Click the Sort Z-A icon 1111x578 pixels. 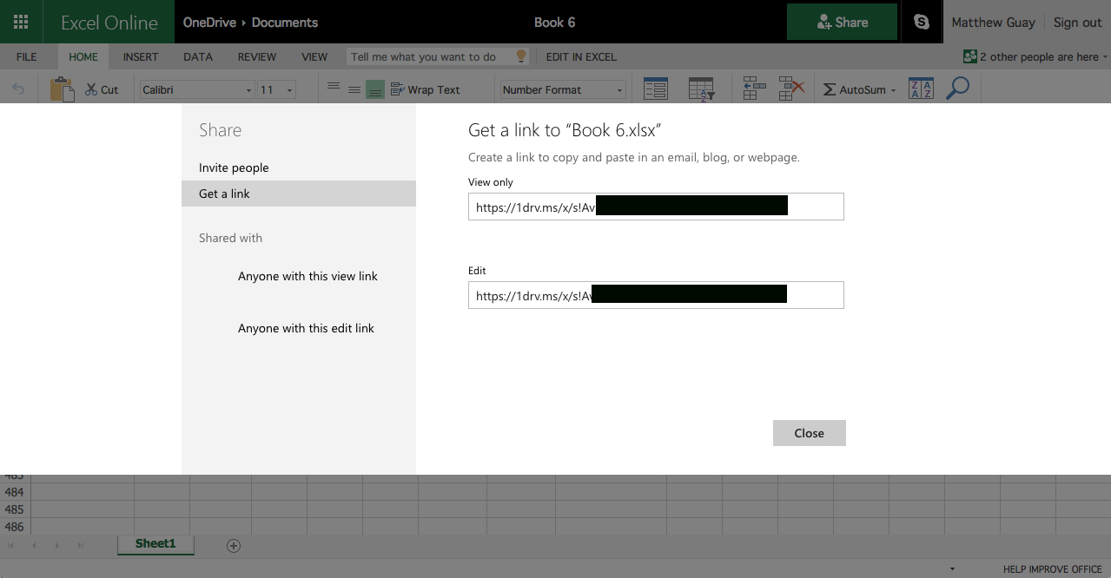[921, 89]
